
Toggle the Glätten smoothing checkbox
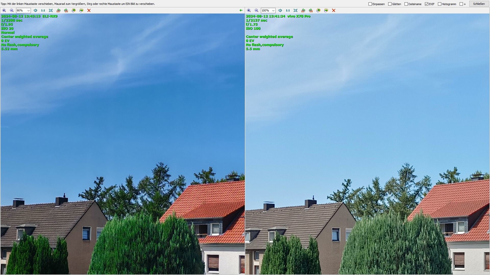[x=390, y=4]
